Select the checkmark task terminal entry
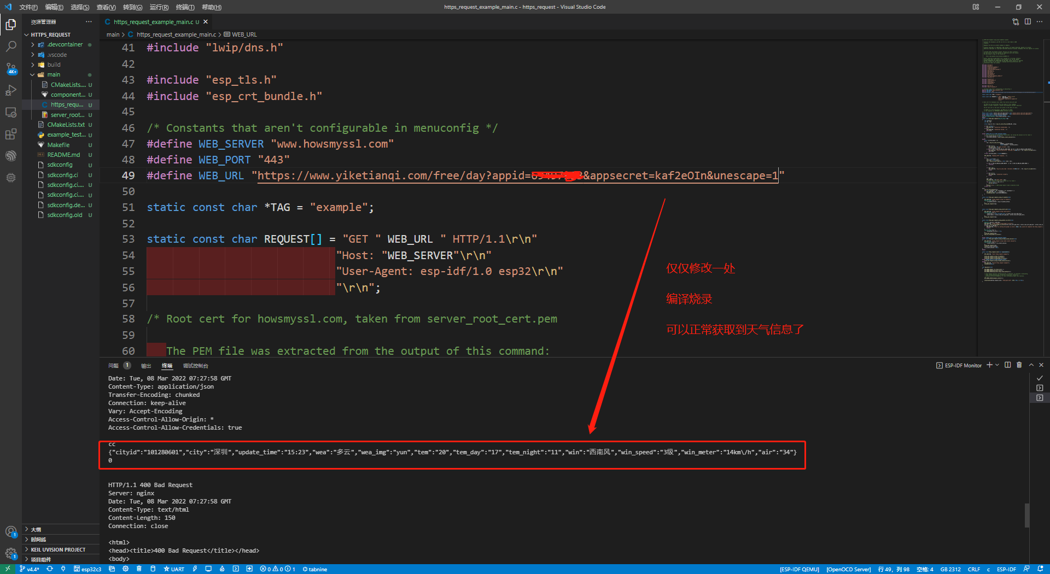The image size is (1050, 574). pos(1040,378)
